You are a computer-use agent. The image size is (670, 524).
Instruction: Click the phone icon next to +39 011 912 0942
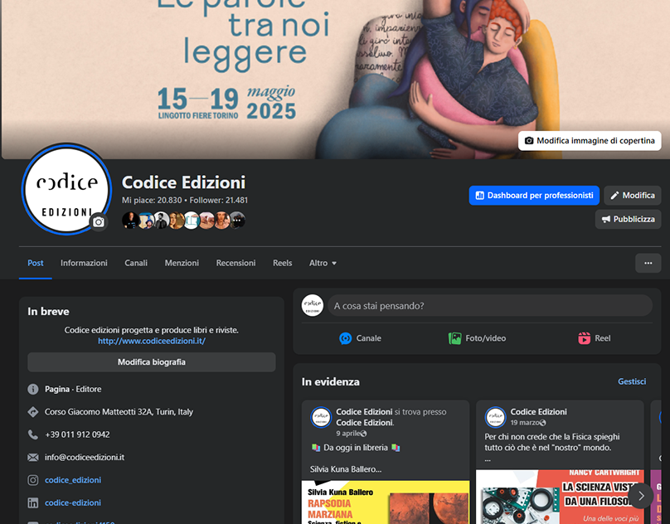pyautogui.click(x=33, y=434)
